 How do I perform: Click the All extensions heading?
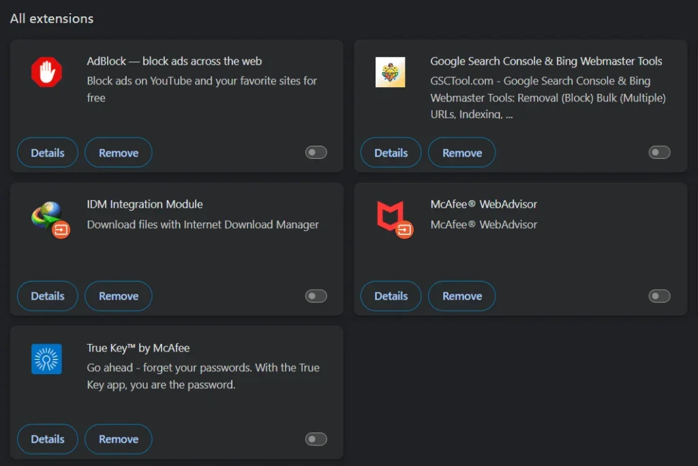coord(52,18)
